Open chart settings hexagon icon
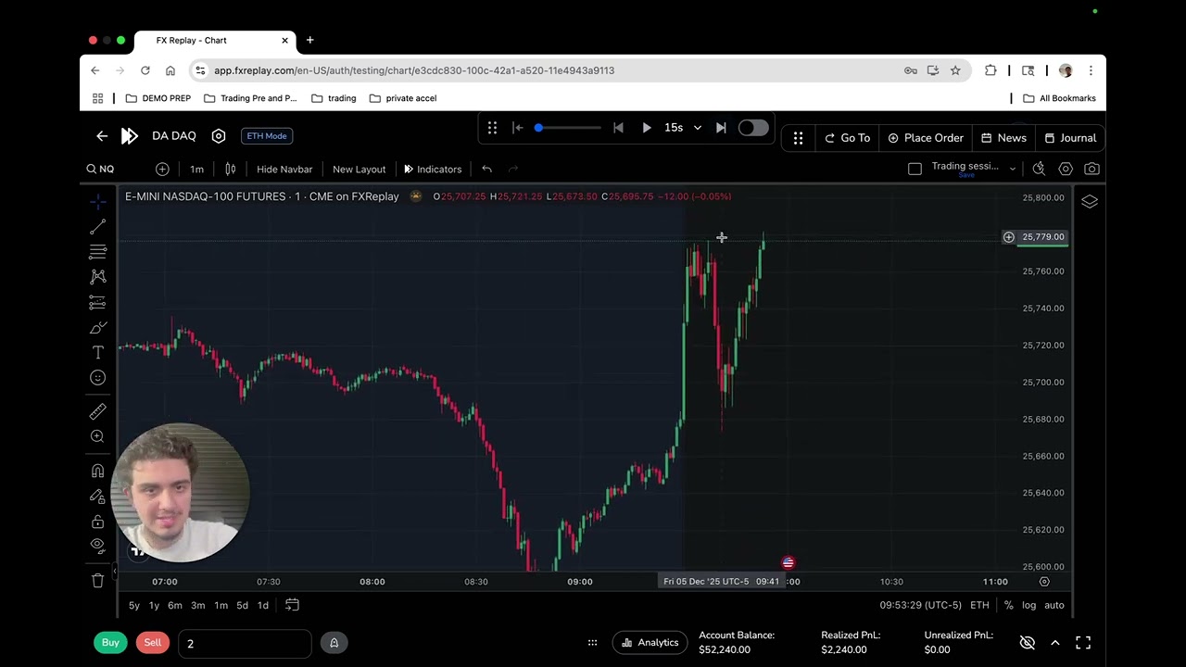Screen dimensions: 1186x667 [1066, 169]
